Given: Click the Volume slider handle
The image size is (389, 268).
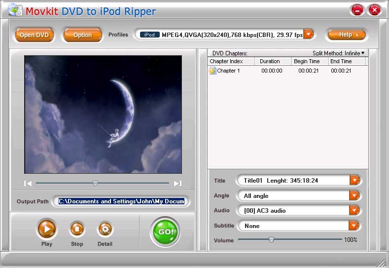Looking at the screenshot, I should (271, 239).
